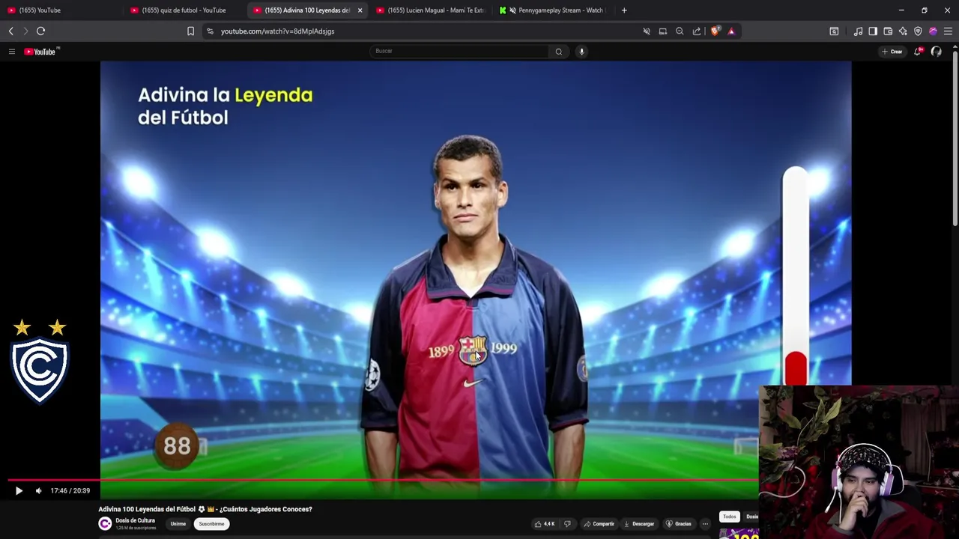Open the Brave Wallet icon
Image resolution: width=959 pixels, height=539 pixels.
coord(888,31)
